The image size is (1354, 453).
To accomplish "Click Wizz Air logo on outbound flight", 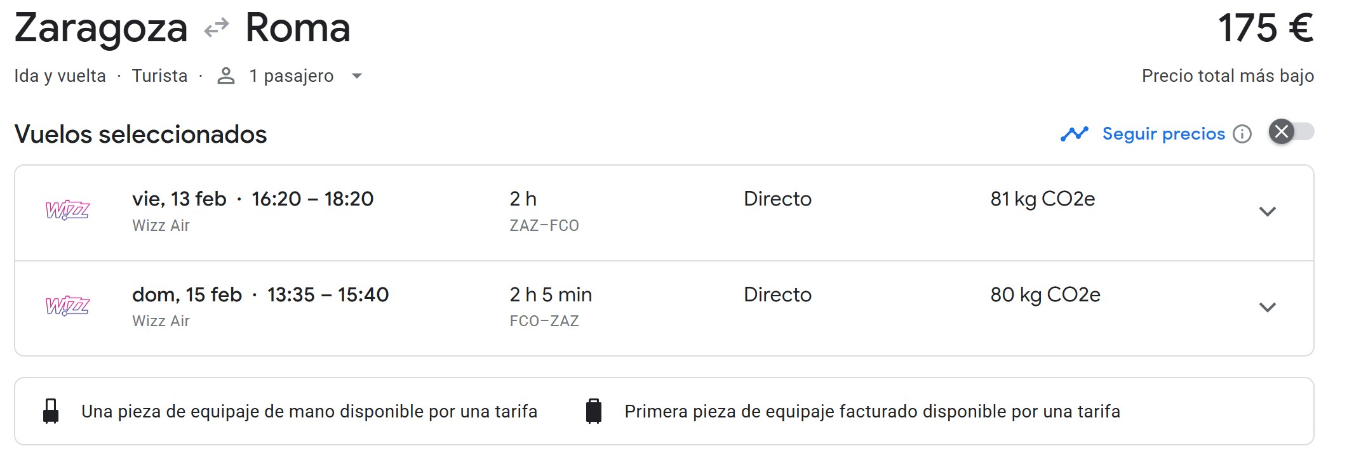I will 67,211.
